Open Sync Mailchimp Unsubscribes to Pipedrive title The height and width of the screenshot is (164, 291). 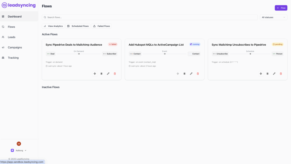click(239, 45)
